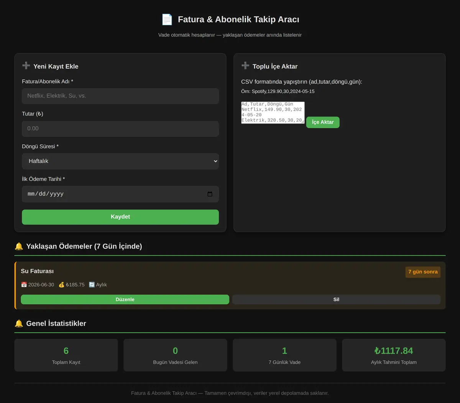The width and height of the screenshot is (460, 403).
Task: Click the Kaydet button
Action: coord(120,217)
